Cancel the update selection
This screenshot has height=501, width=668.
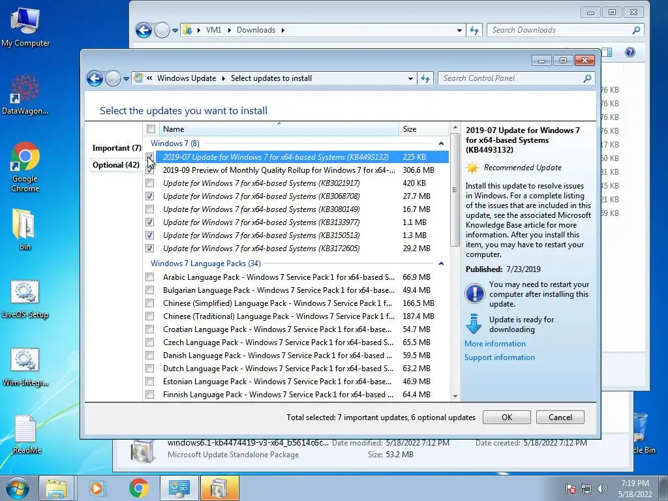click(x=560, y=417)
